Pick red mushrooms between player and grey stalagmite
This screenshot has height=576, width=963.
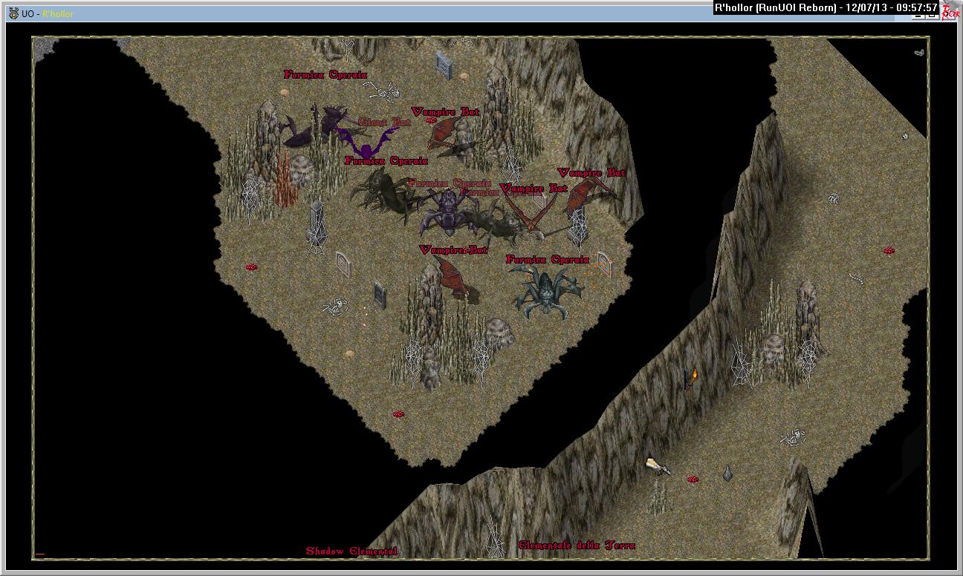[693, 480]
